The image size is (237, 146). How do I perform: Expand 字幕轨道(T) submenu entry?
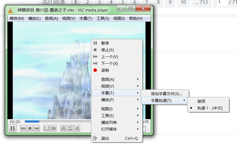tap(165, 101)
